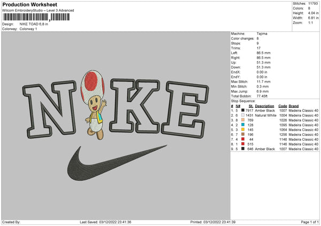321x226 pixels.
Task: Click thread code 1256 in row 6
Action: (x=283, y=135)
